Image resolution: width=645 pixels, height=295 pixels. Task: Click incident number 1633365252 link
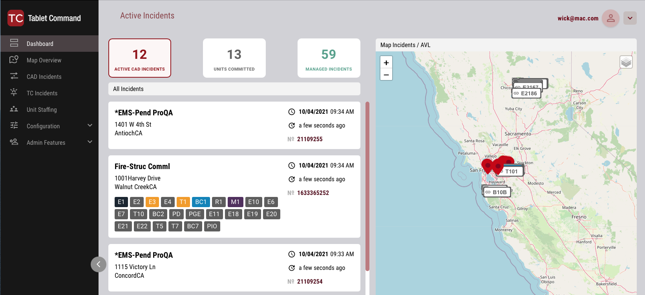(x=313, y=193)
